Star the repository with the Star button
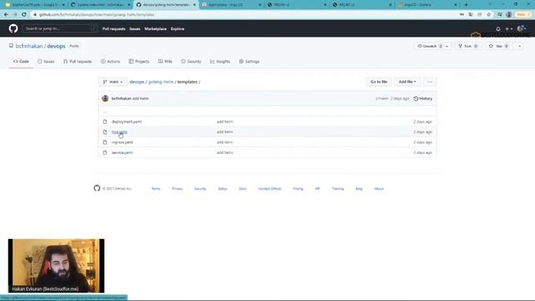Screen dimensions: 535x301 click(499, 46)
